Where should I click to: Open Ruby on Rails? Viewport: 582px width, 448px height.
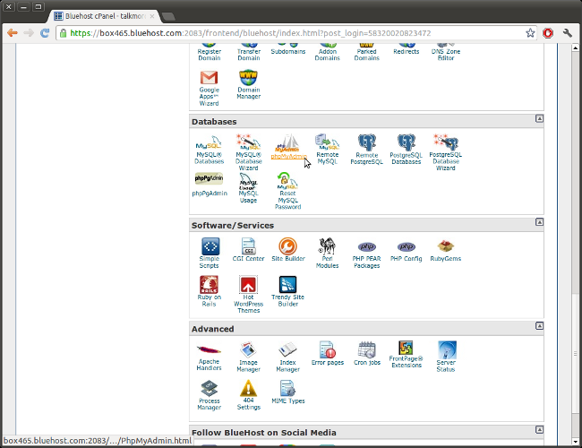click(210, 291)
